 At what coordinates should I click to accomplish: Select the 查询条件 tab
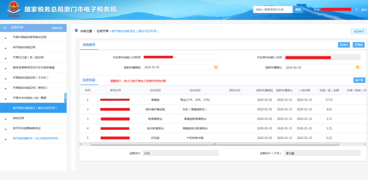[89, 45]
